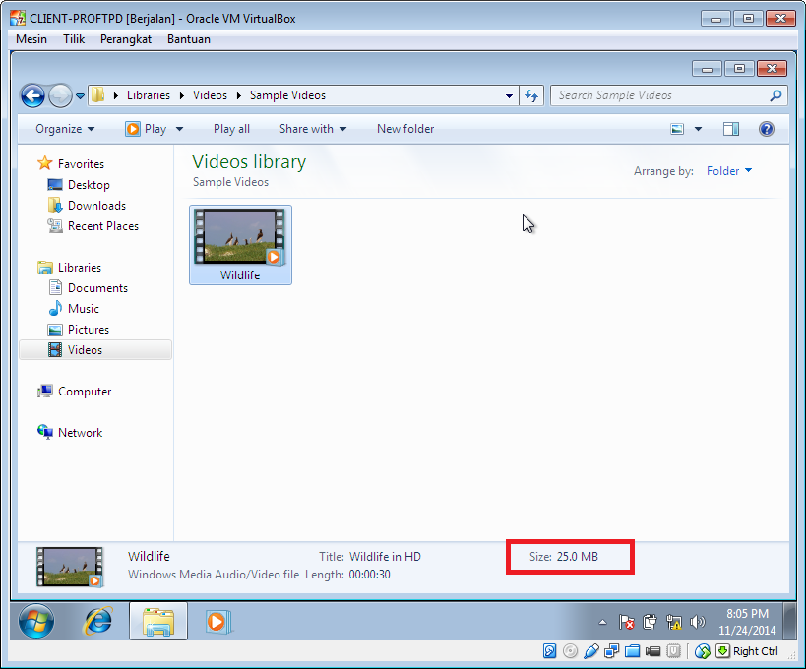Image resolution: width=806 pixels, height=669 pixels.
Task: Click Play all in toolbar
Action: tap(232, 129)
